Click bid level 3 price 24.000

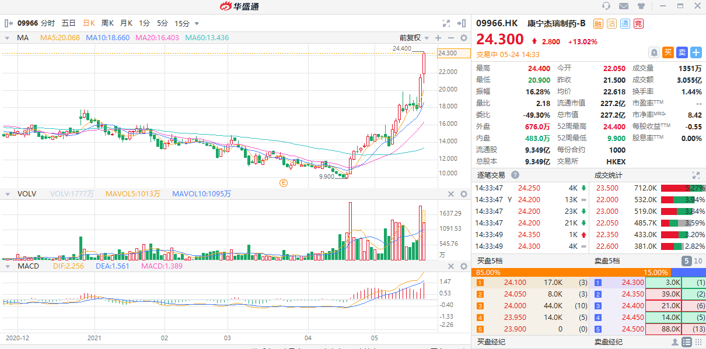pyautogui.click(x=515, y=306)
